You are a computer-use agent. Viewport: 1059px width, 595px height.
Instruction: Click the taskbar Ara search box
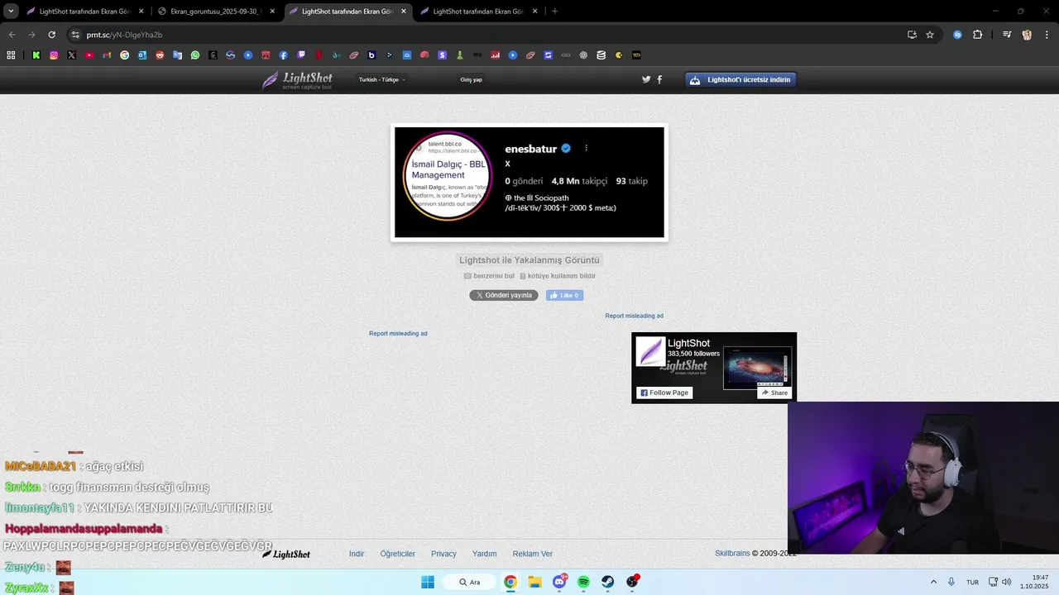pos(469,582)
